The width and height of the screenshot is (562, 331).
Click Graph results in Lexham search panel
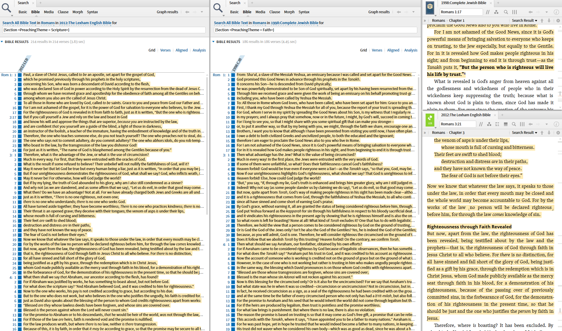tap(167, 12)
